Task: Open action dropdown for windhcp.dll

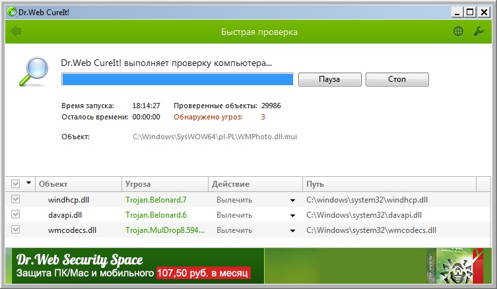Action: pos(292,201)
